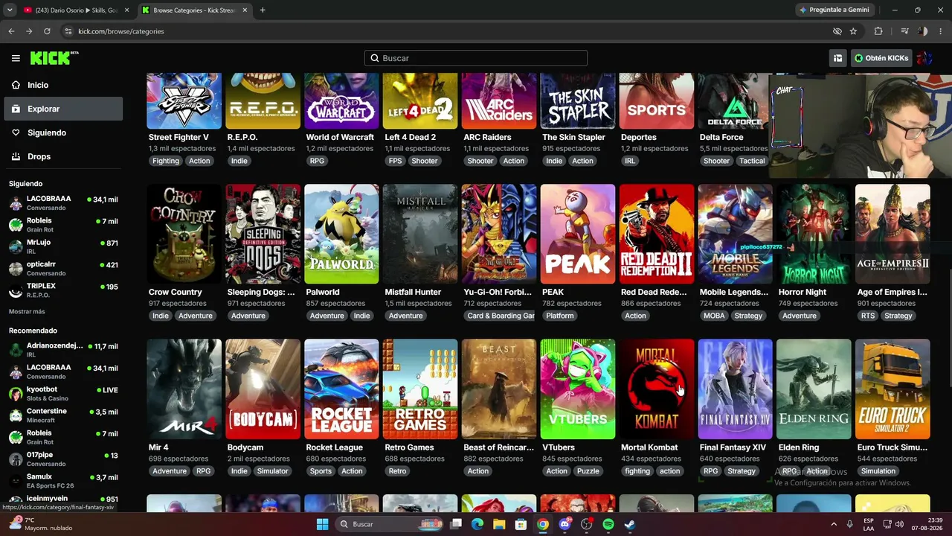The width and height of the screenshot is (952, 536).
Task: Click the browser address bar URL
Action: 121,31
